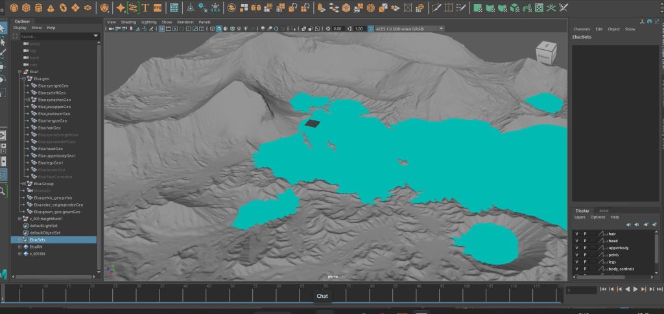This screenshot has height=314, width=664.
Task: Click the current frame input field
Action: click(582, 290)
